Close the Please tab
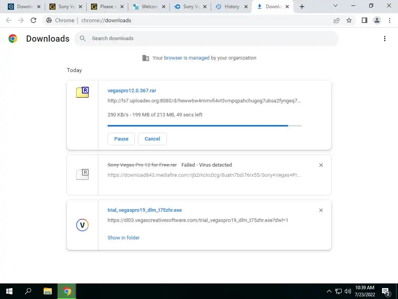The width and height of the screenshot is (398, 299). 122,7
